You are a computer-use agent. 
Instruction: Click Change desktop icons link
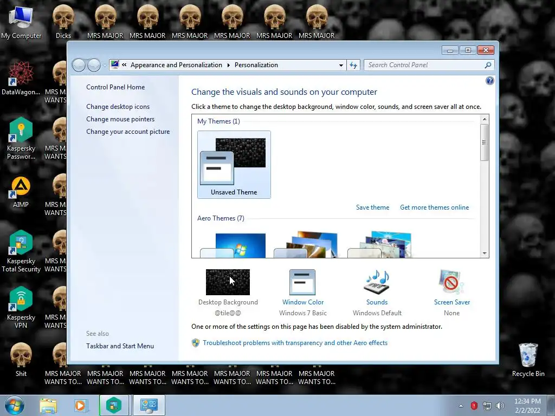118,107
